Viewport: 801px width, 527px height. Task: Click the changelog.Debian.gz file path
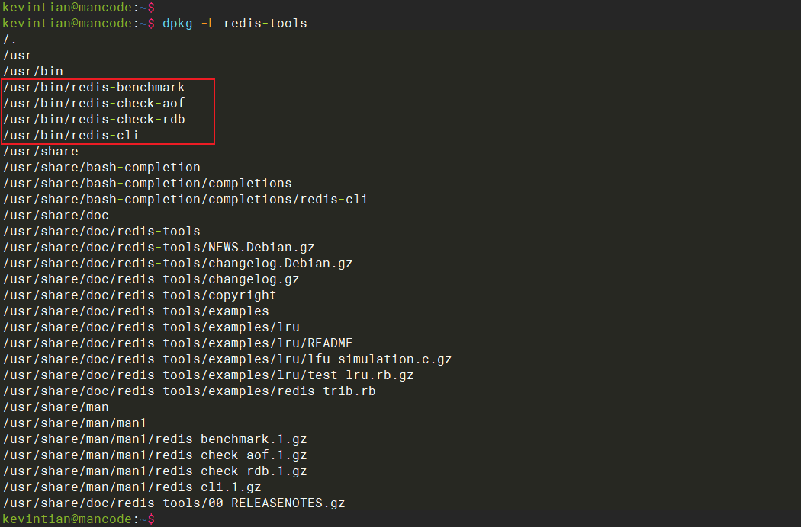178,263
